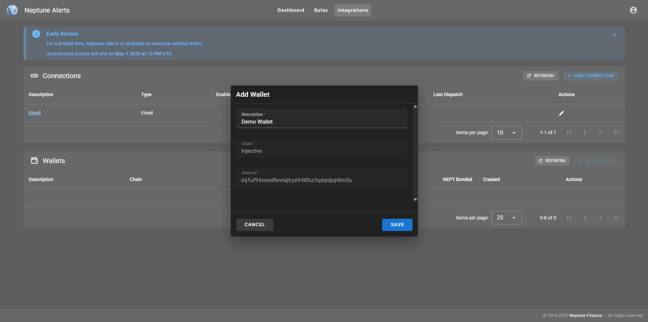Screen dimensions: 648x322
Task: Open the user account profile icon
Action: pos(633,10)
